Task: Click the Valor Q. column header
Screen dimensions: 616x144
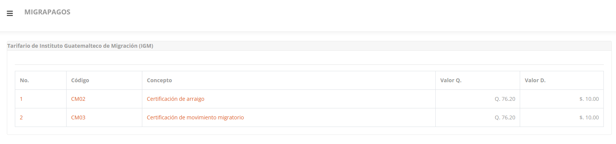Action: pyautogui.click(x=451, y=80)
